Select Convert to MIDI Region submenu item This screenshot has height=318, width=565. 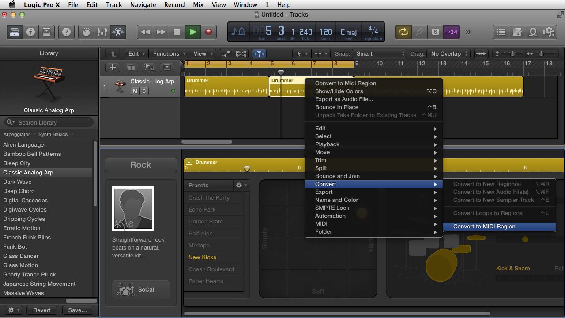click(498, 227)
